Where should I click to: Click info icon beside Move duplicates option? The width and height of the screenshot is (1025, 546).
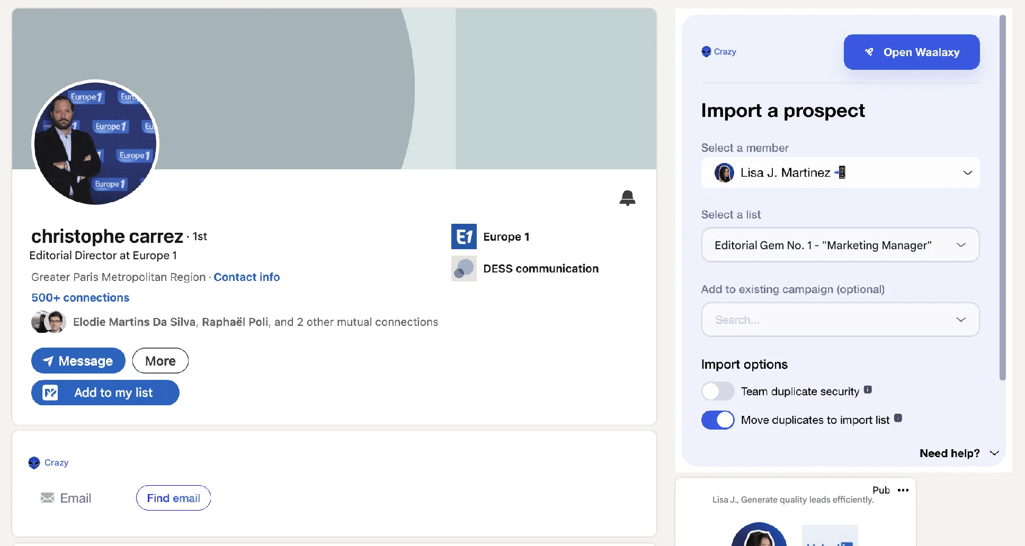pos(898,418)
